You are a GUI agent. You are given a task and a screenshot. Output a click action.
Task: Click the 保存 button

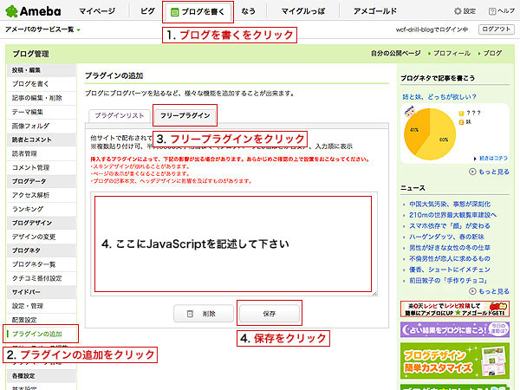270,314
